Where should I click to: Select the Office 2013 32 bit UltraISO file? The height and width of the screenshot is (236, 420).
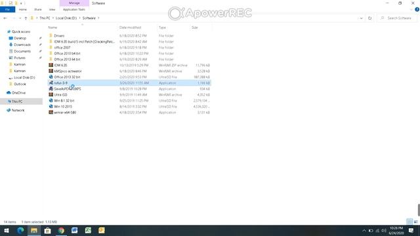[67, 77]
